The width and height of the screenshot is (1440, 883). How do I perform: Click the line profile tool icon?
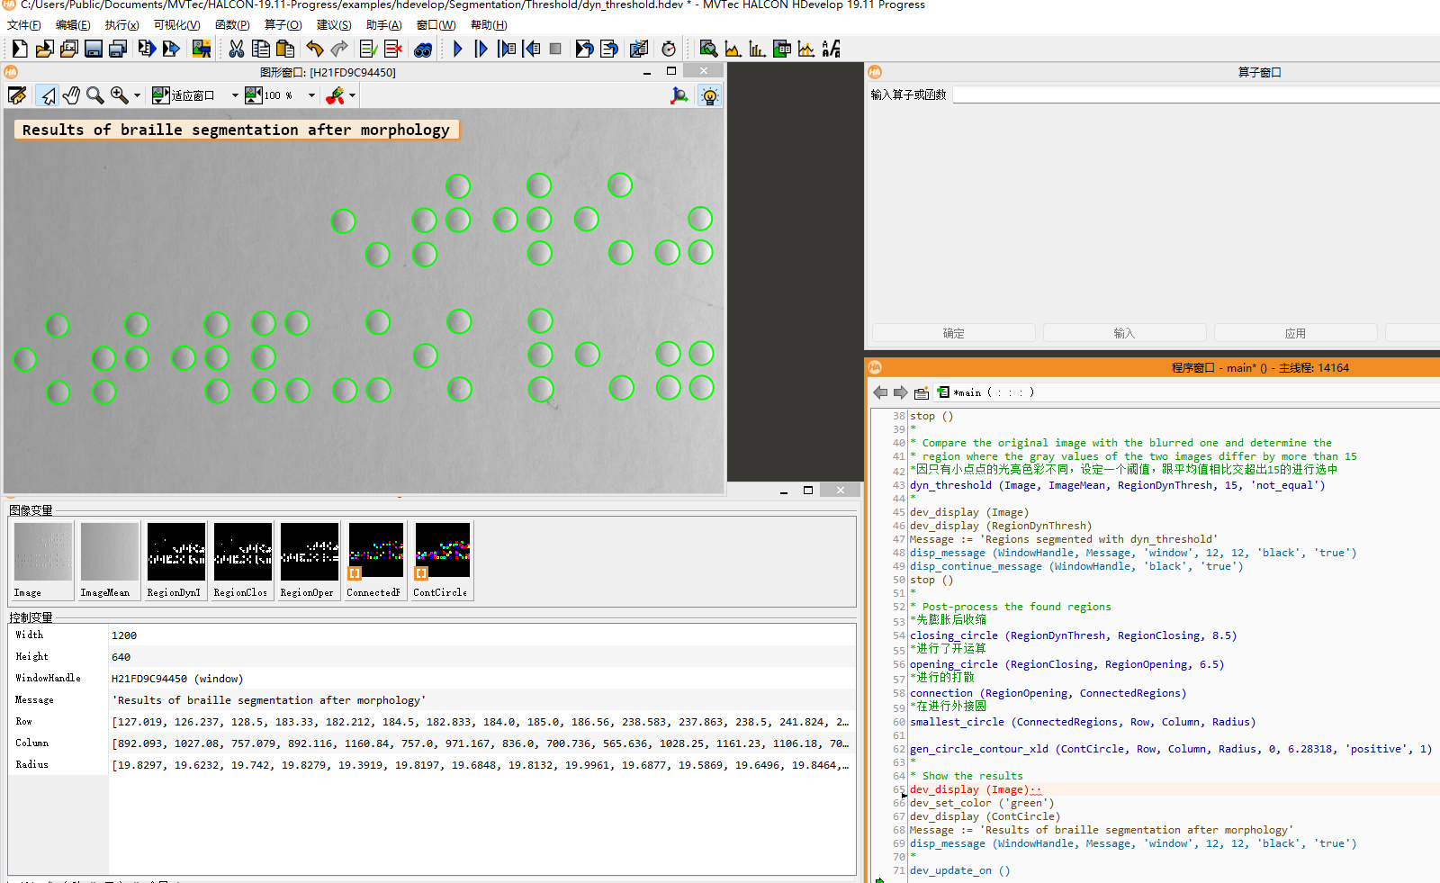click(806, 49)
